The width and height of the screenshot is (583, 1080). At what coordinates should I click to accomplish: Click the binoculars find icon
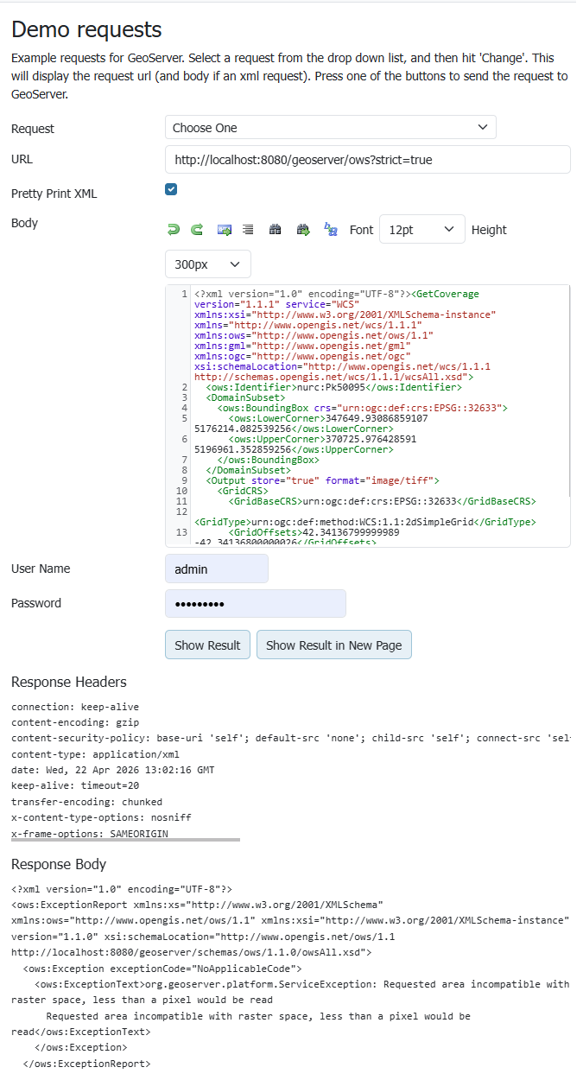pyautogui.click(x=276, y=230)
